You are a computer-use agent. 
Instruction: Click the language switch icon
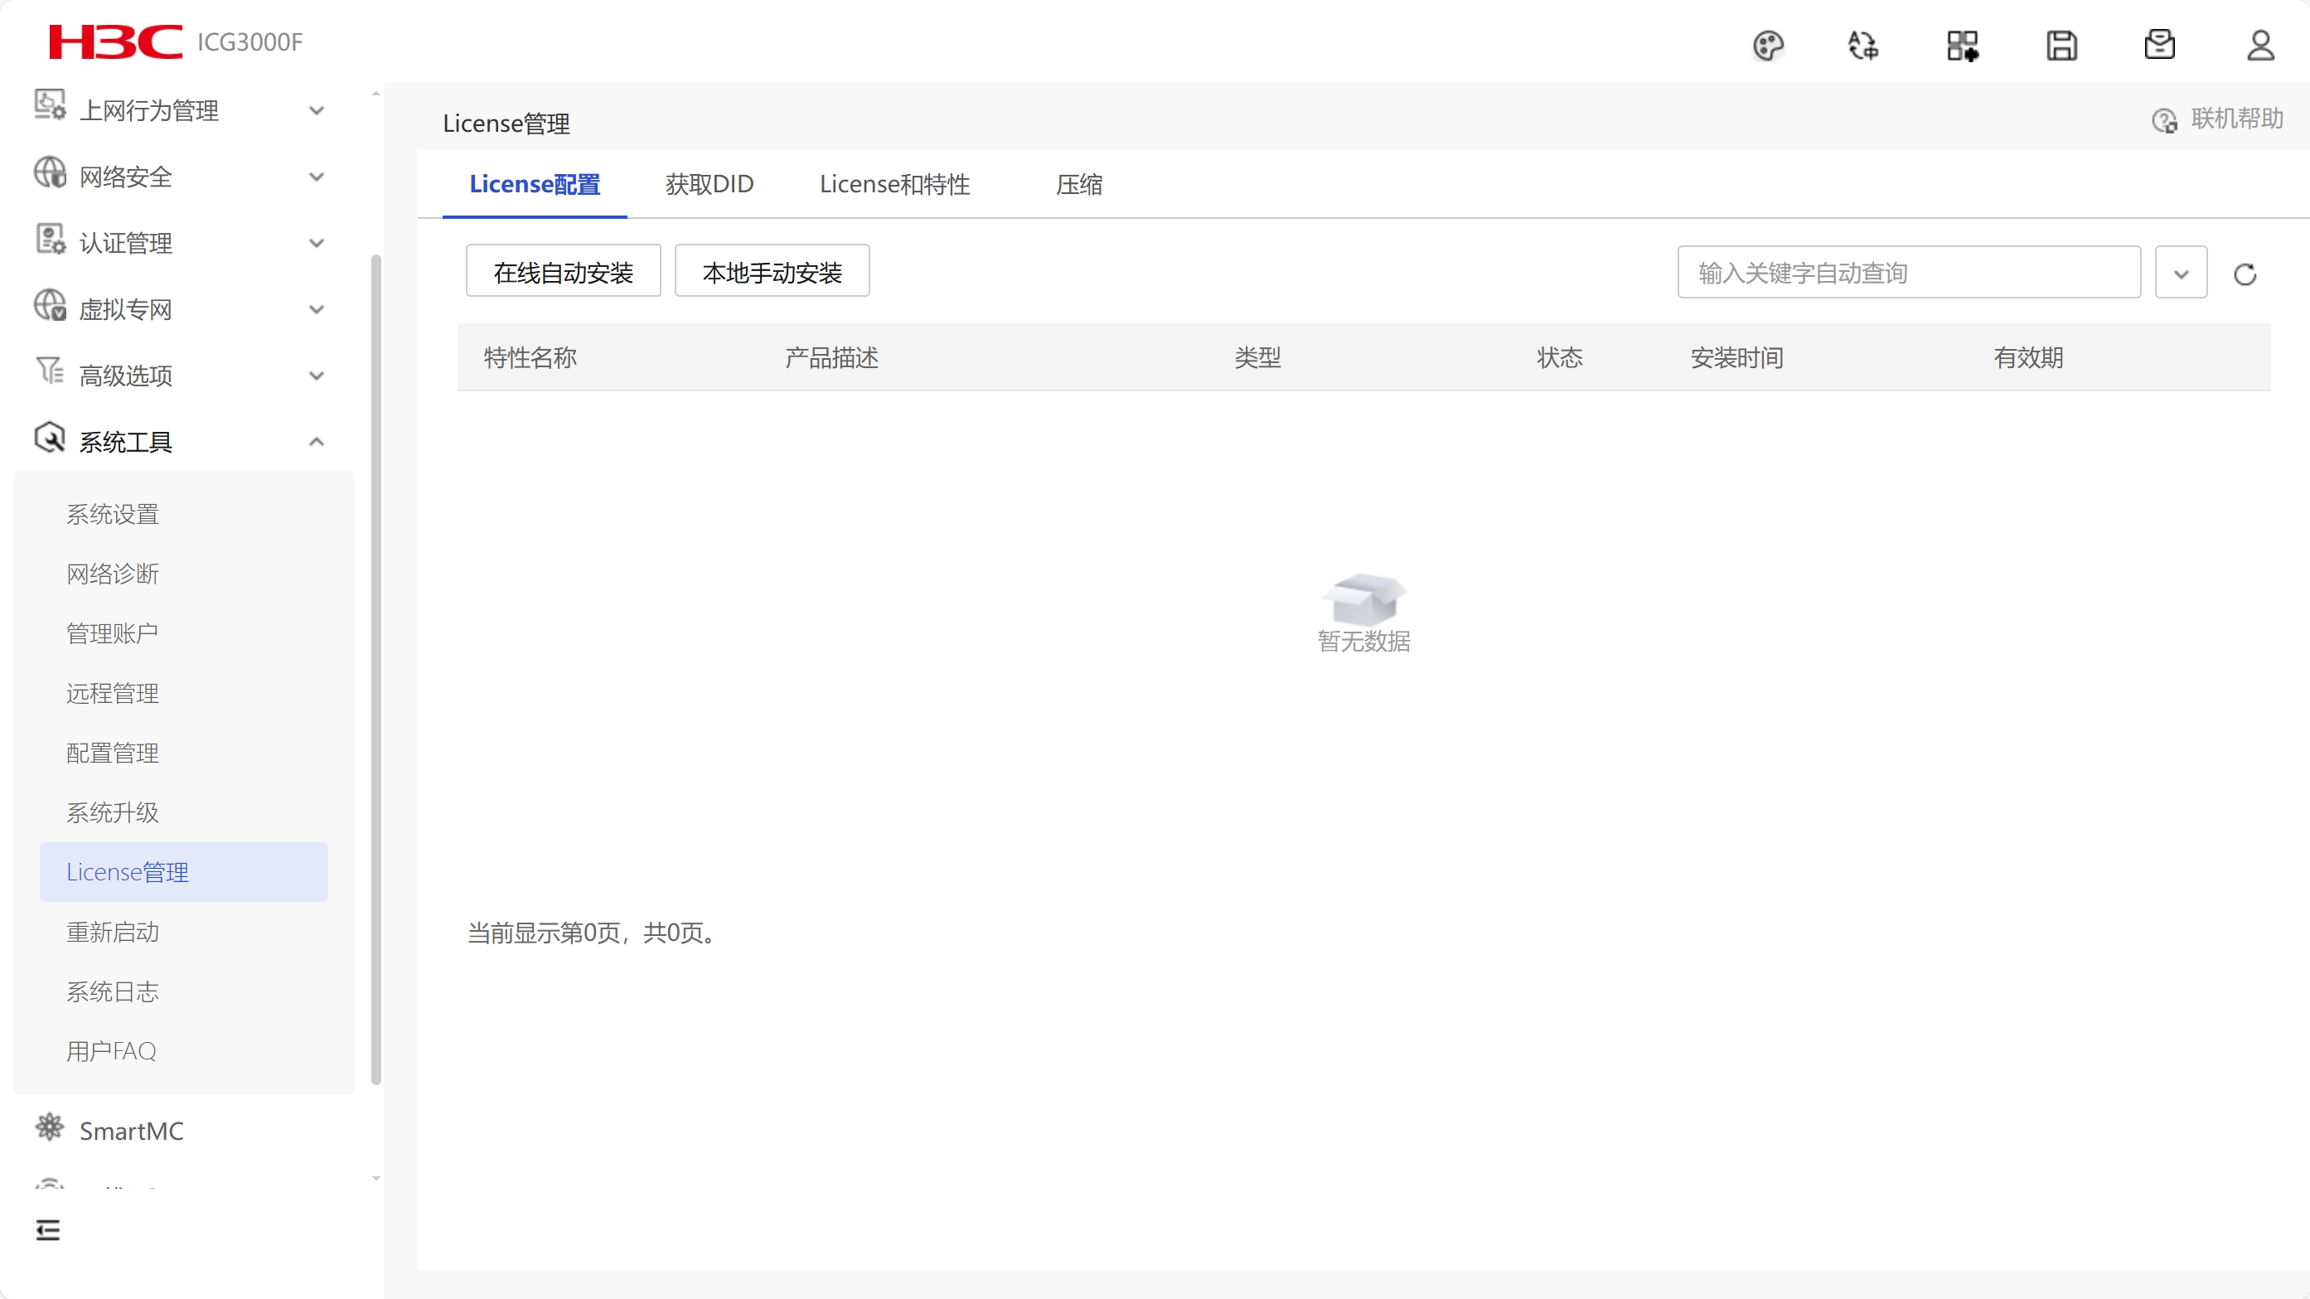1863,45
